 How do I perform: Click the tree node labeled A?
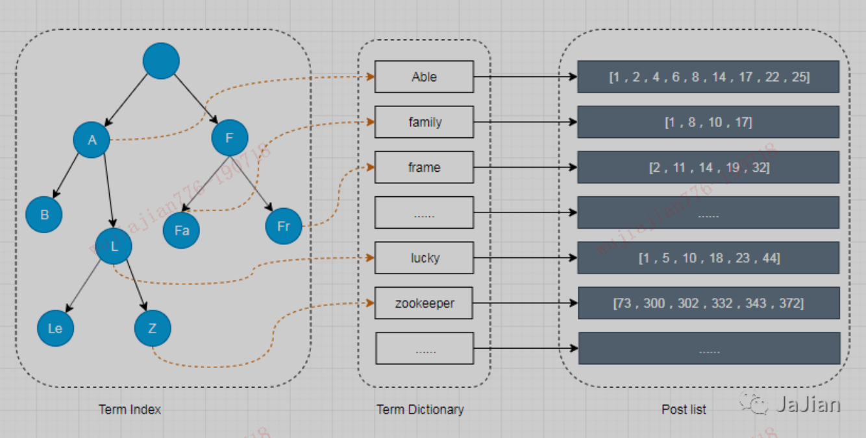pyautogui.click(x=92, y=140)
